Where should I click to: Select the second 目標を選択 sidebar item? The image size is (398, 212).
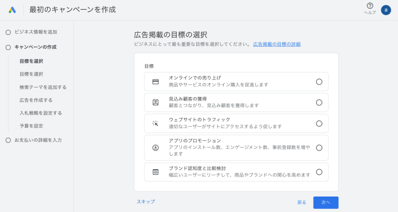[31, 74]
